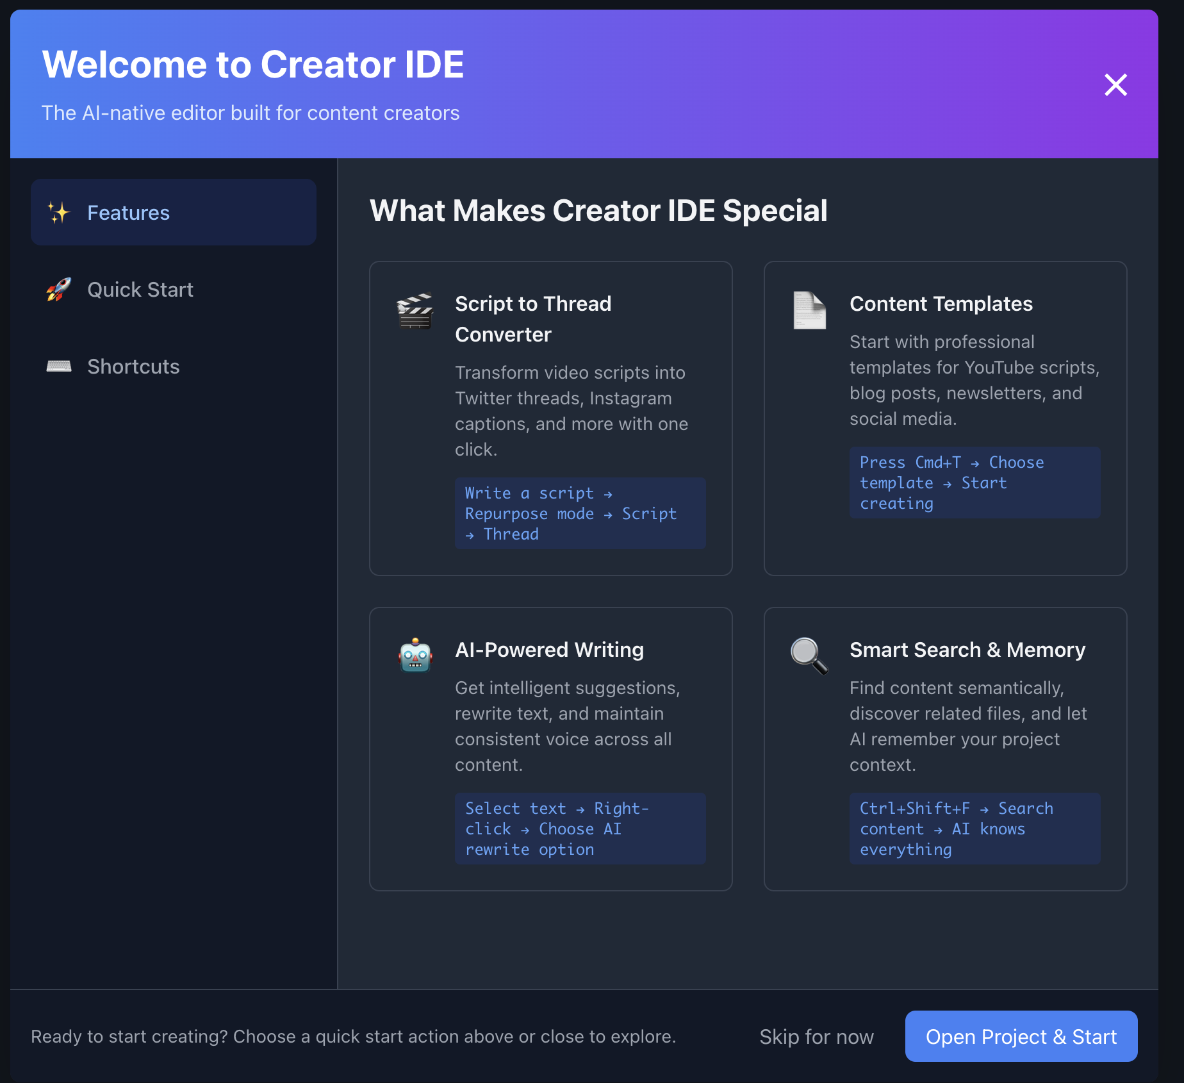Click the 'Select text → Right-click' hint

click(x=580, y=829)
